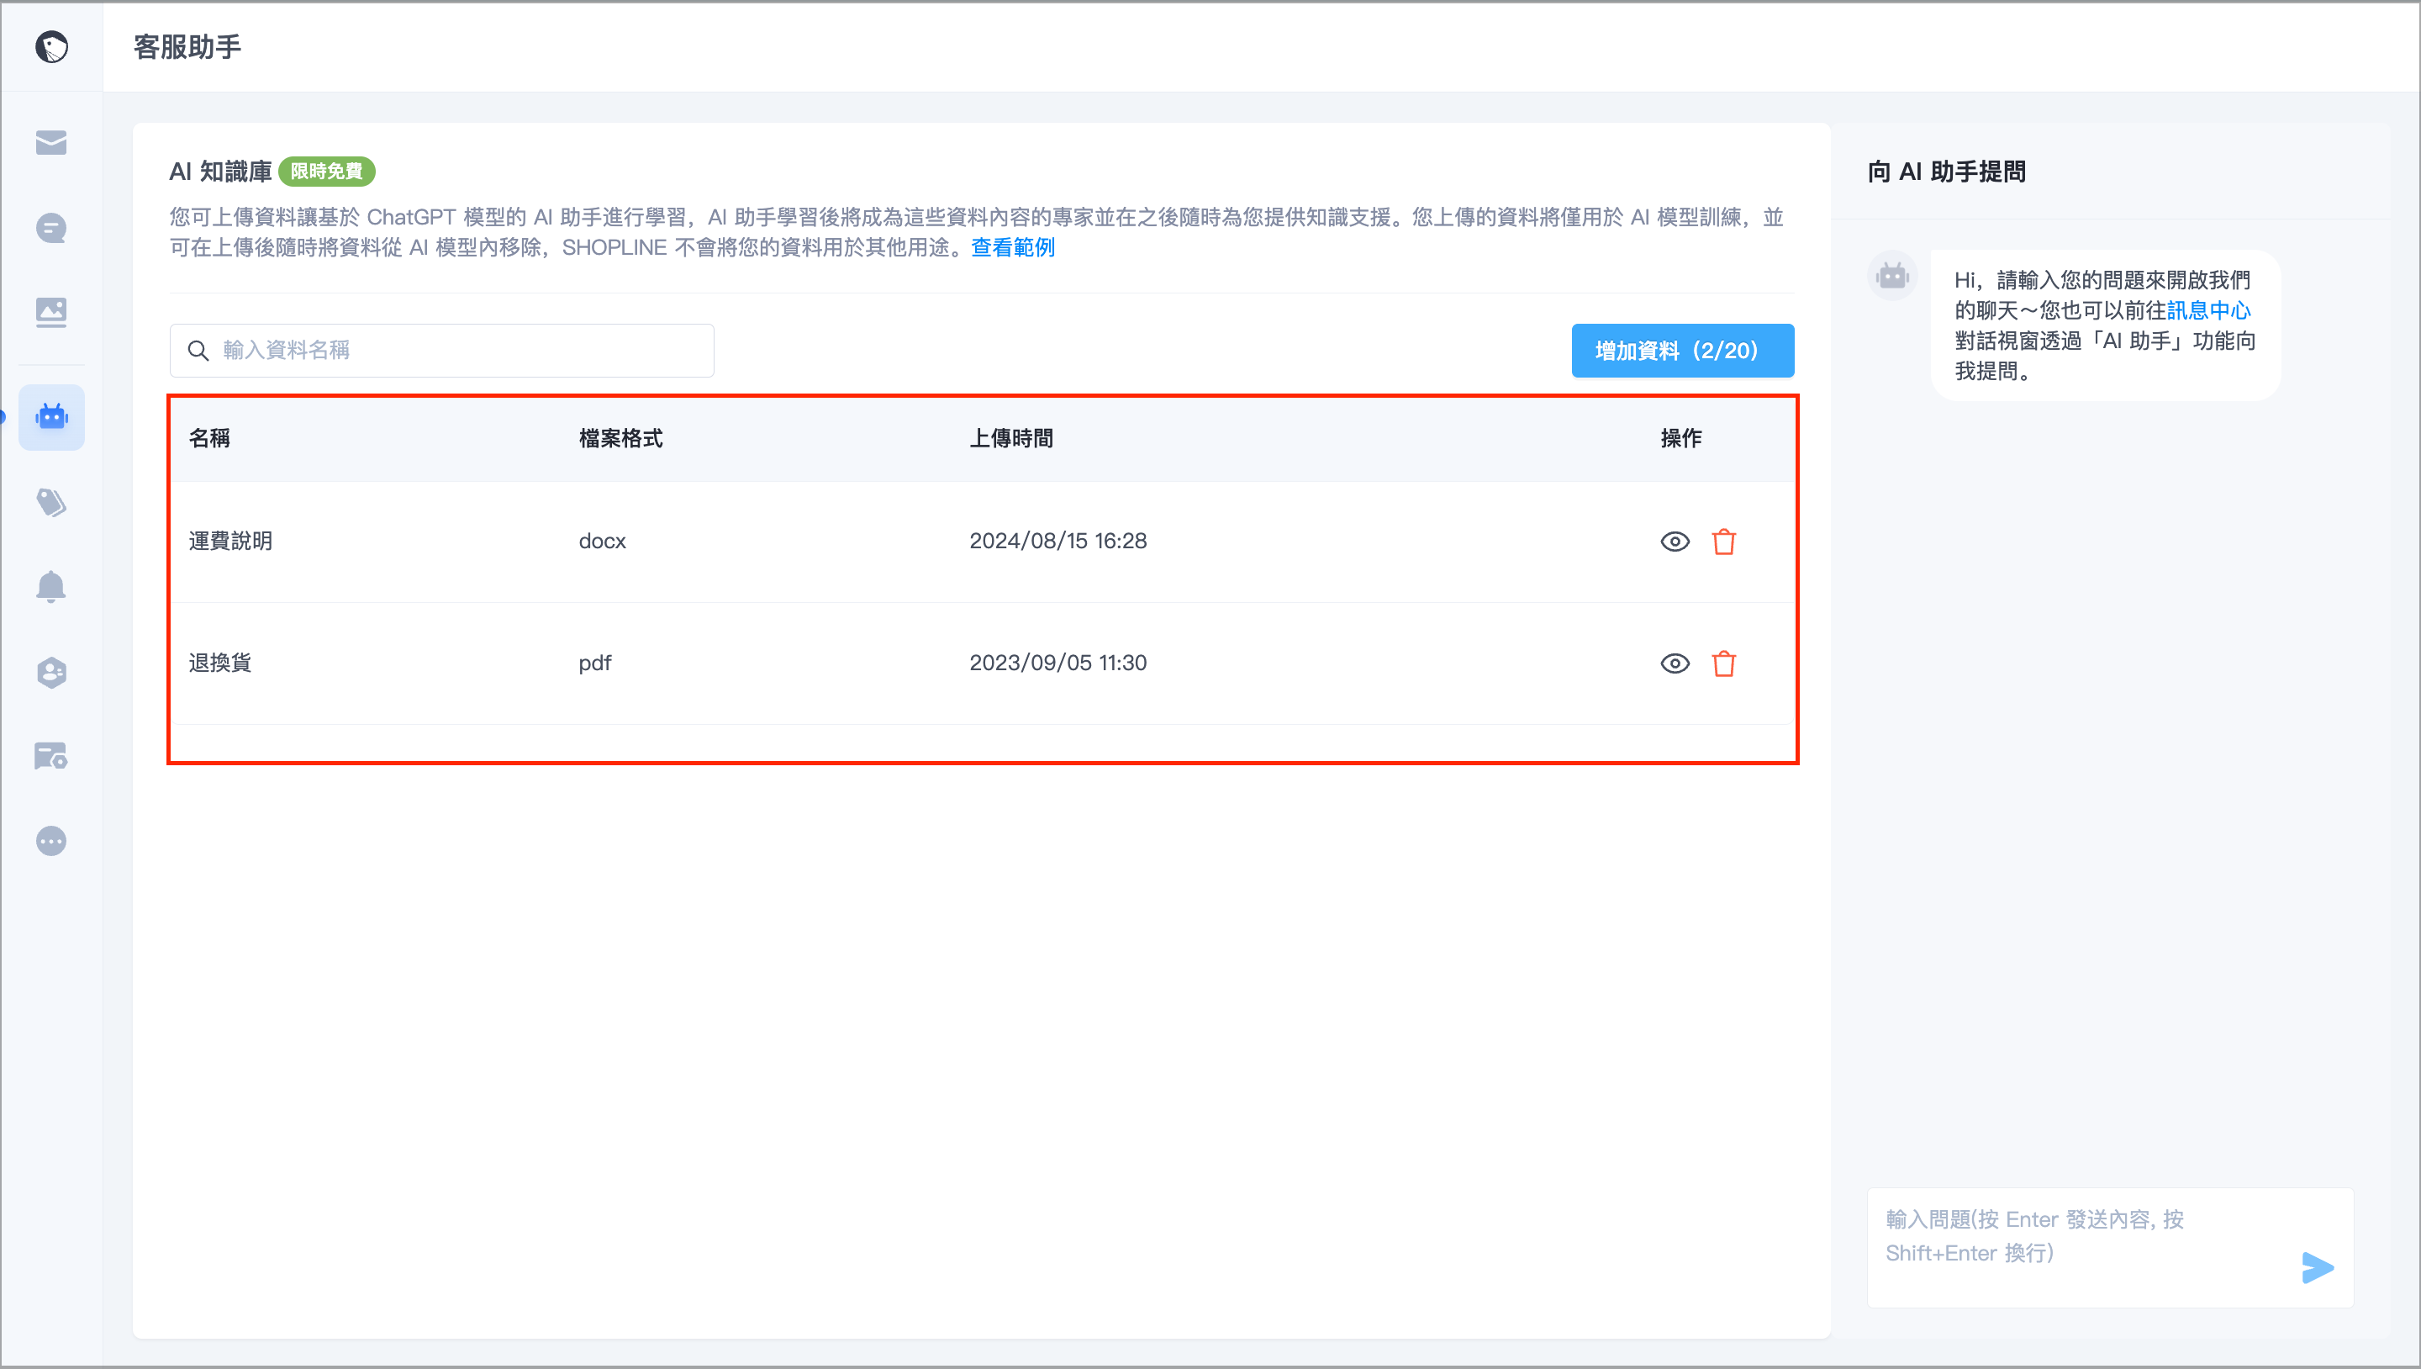Image resolution: width=2421 pixels, height=1369 pixels.
Task: Open the notification bell sidebar icon
Action: point(51,587)
